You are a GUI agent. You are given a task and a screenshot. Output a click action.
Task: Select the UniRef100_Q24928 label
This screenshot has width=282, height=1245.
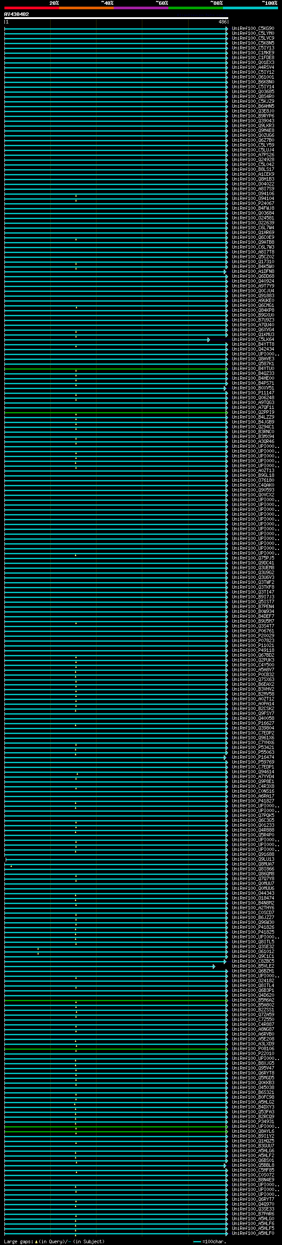point(253,159)
